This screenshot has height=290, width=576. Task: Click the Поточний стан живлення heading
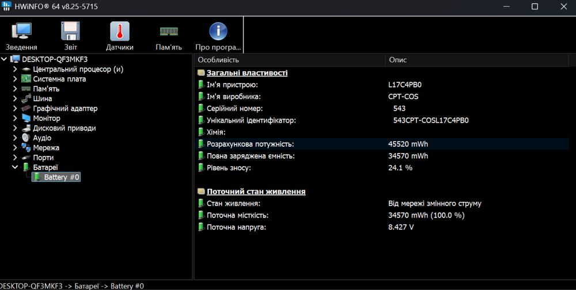256,191
